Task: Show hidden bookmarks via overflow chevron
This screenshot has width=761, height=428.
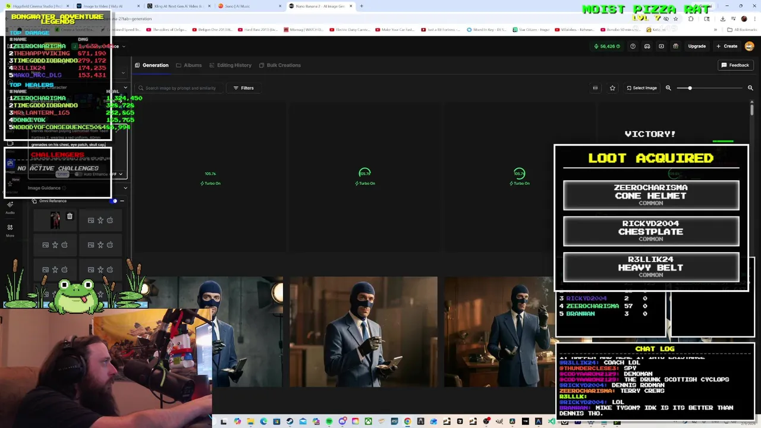Action: (714, 30)
